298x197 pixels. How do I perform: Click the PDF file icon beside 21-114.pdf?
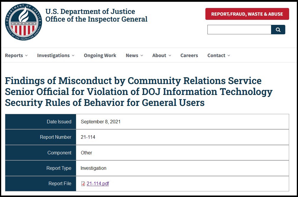pyautogui.click(x=83, y=184)
